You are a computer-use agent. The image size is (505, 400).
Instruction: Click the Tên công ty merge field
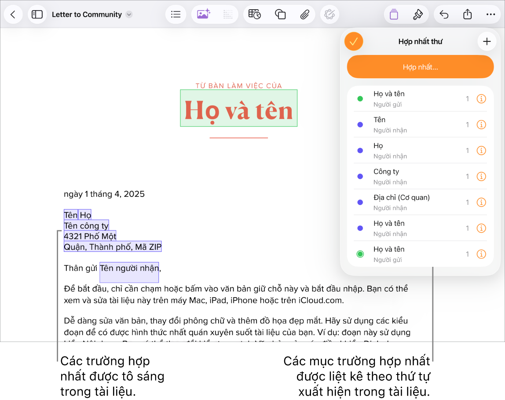(86, 225)
